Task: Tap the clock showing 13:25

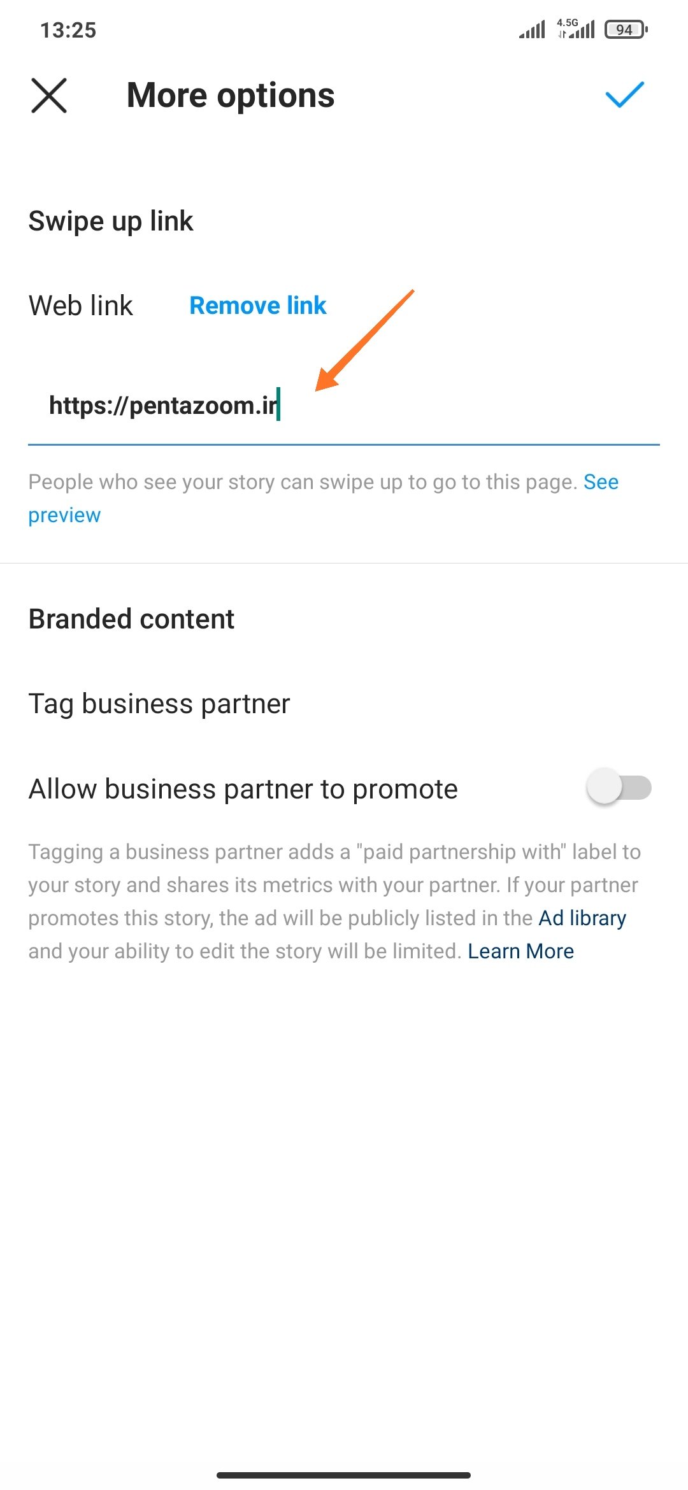Action: point(68,30)
